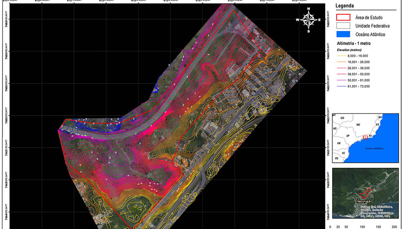The height and width of the screenshot is (229, 405).
Task: Click the Legenda heading
Action: (344, 6)
